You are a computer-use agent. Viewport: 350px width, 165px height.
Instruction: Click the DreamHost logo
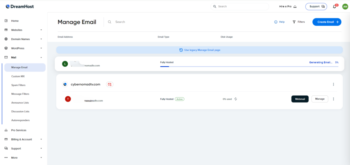tap(20, 6)
